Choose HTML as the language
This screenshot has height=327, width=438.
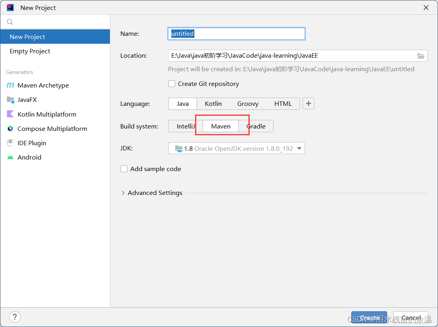[283, 103]
